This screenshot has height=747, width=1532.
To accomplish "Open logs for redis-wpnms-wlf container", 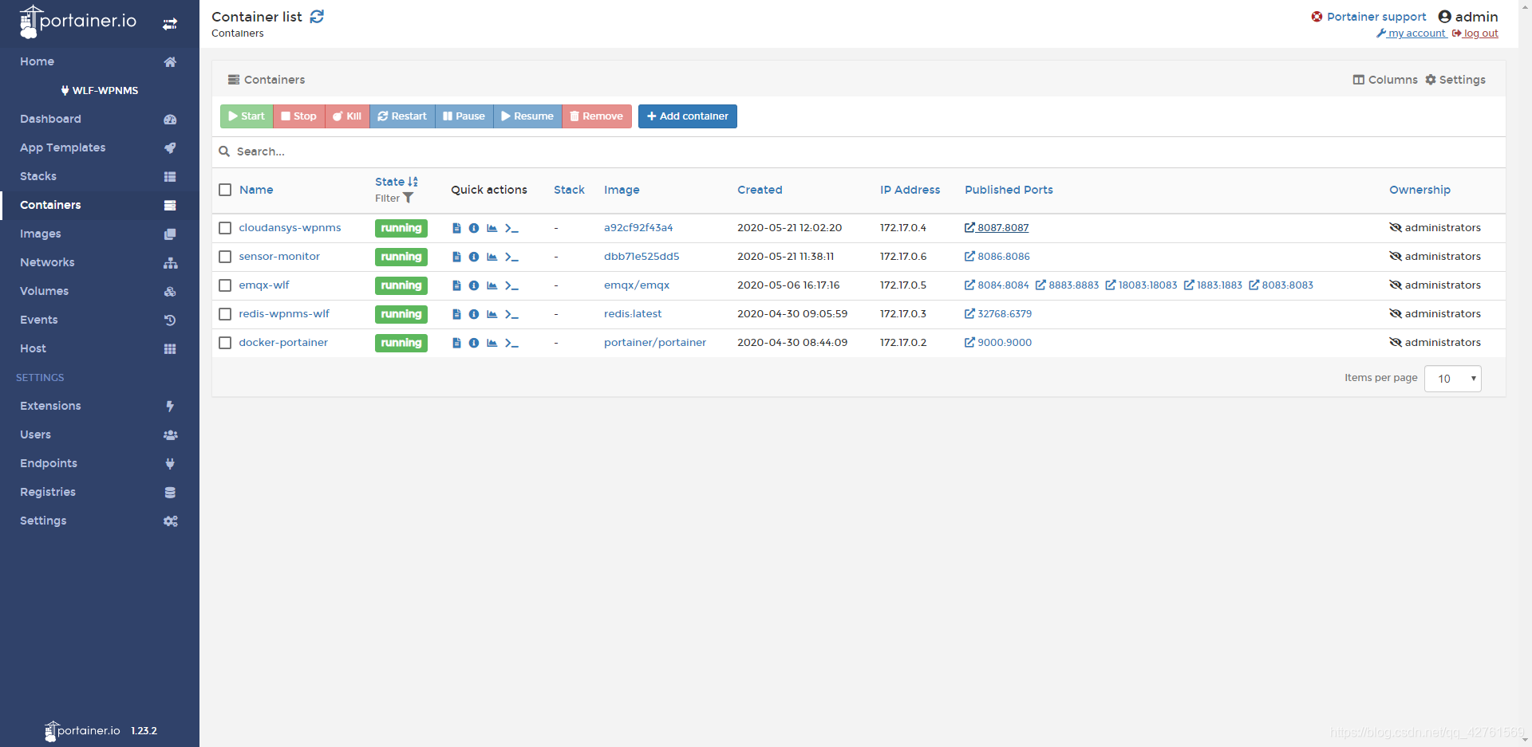I will tap(456, 314).
